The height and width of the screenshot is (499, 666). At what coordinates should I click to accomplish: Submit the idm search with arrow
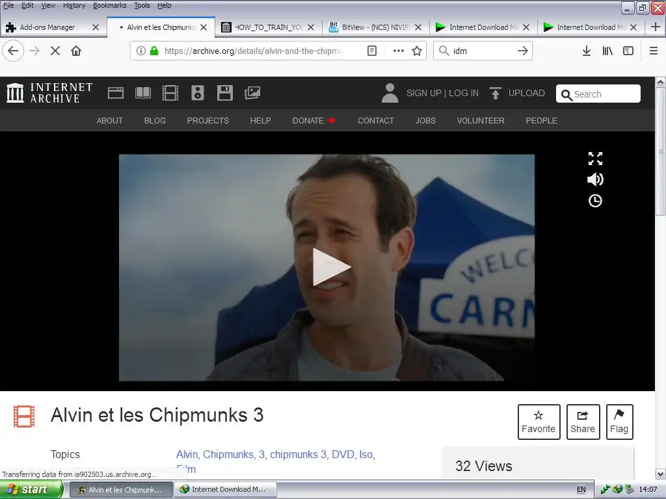(x=523, y=51)
